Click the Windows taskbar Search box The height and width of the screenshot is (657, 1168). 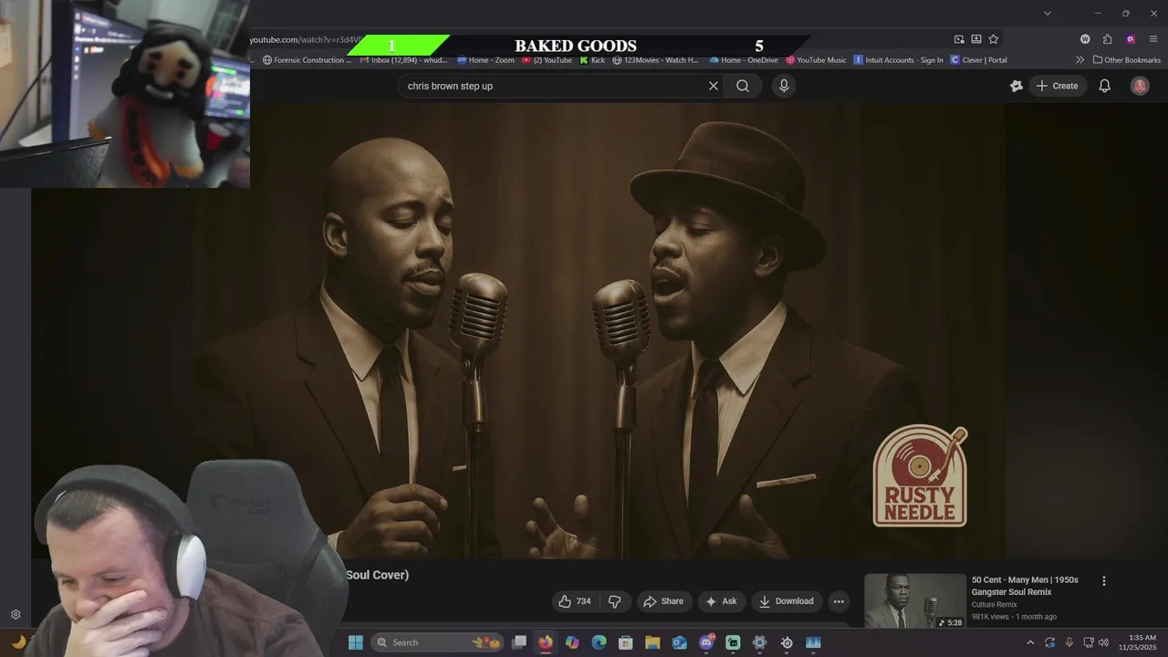click(x=438, y=642)
